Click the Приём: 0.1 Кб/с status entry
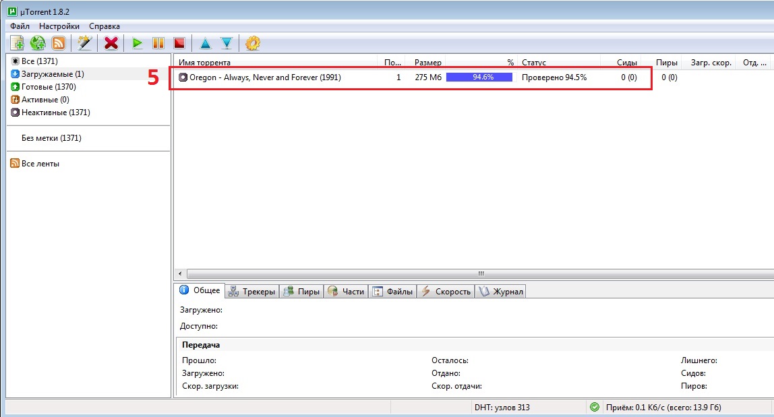The width and height of the screenshot is (774, 417). click(663, 408)
